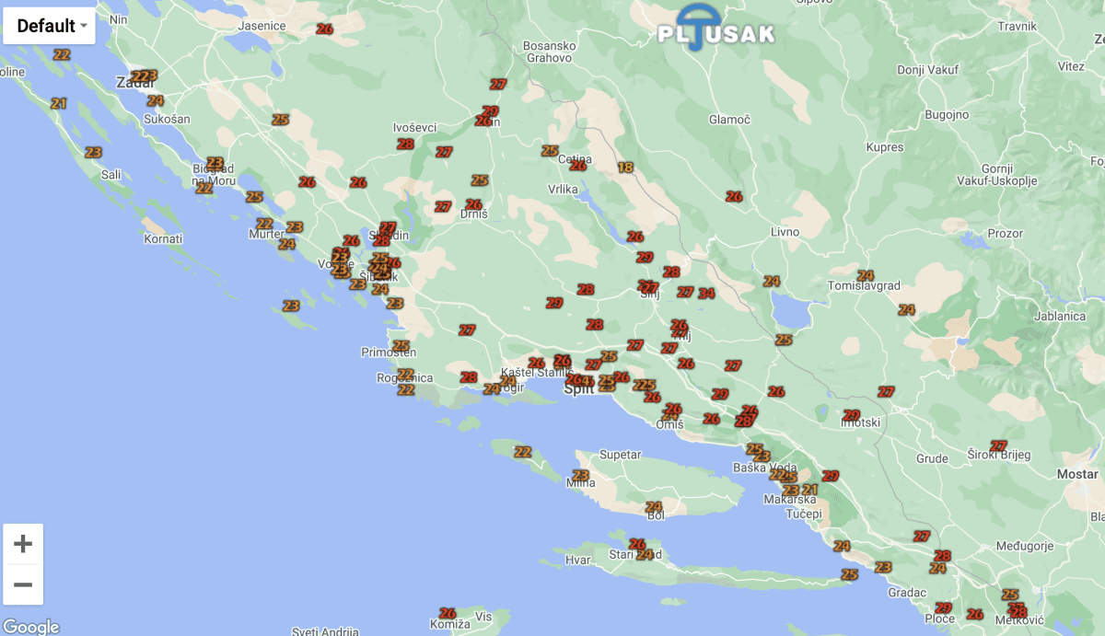Select the 25 marker east of Sukošan
The height and width of the screenshot is (636, 1105).
coord(280,120)
